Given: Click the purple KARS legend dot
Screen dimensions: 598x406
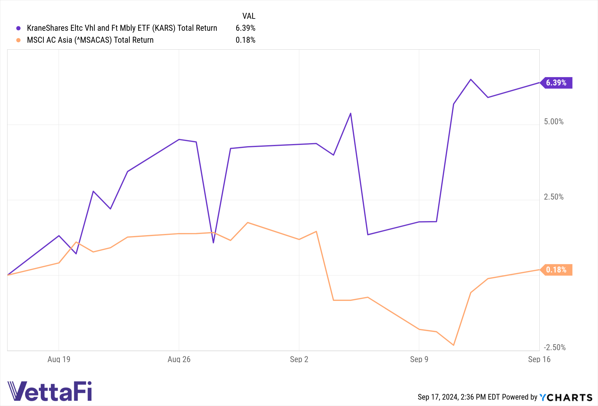Looking at the screenshot, I should 18,28.
